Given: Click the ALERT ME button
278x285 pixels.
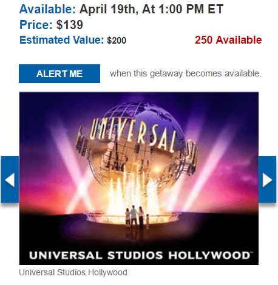Looking at the screenshot, I should [x=59, y=74].
